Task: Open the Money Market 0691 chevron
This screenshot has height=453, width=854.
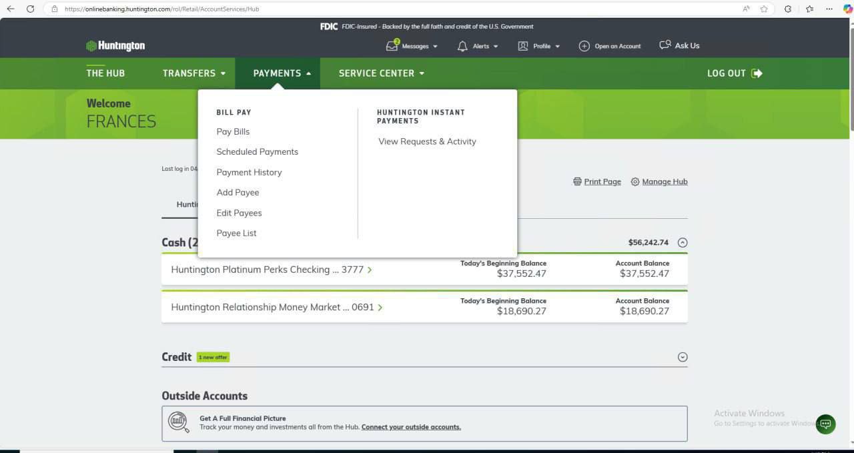Action: point(380,308)
